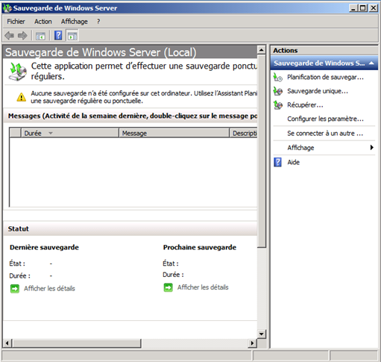Click the Sauvegarde unique icon
Viewport: 381px width, 362px height.
click(x=278, y=91)
